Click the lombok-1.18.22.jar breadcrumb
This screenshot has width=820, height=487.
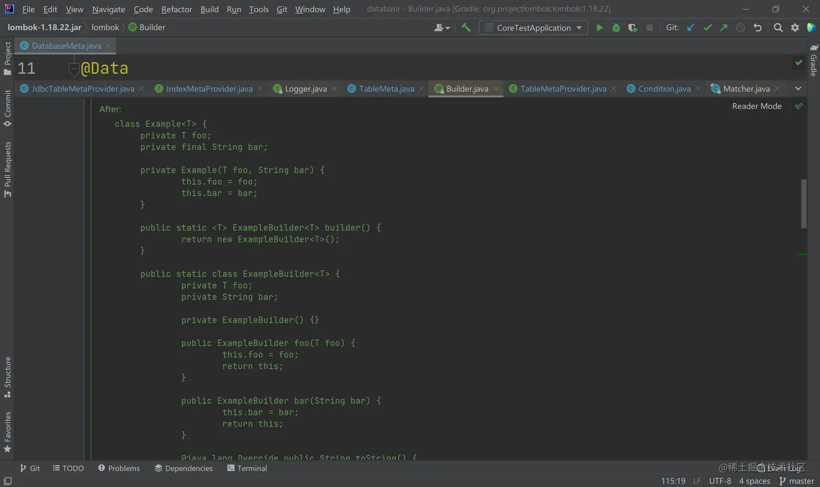click(44, 27)
